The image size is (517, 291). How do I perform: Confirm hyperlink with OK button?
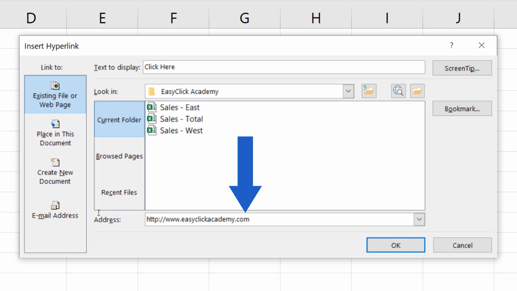[396, 245]
